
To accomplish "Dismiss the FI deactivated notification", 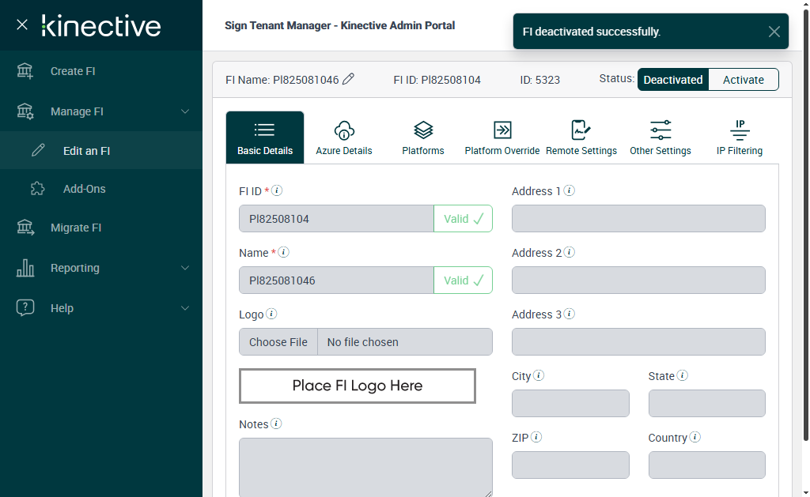I will (x=774, y=32).
